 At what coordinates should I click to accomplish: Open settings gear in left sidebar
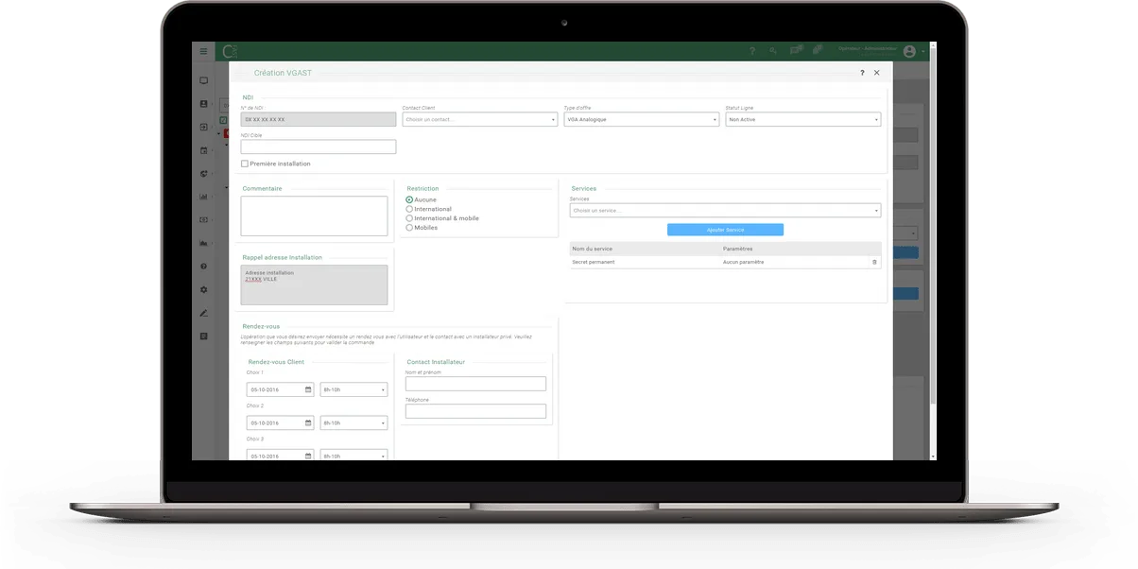point(203,290)
